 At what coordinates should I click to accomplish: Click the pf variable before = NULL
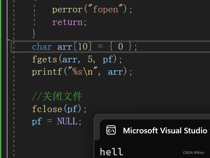point(37,122)
